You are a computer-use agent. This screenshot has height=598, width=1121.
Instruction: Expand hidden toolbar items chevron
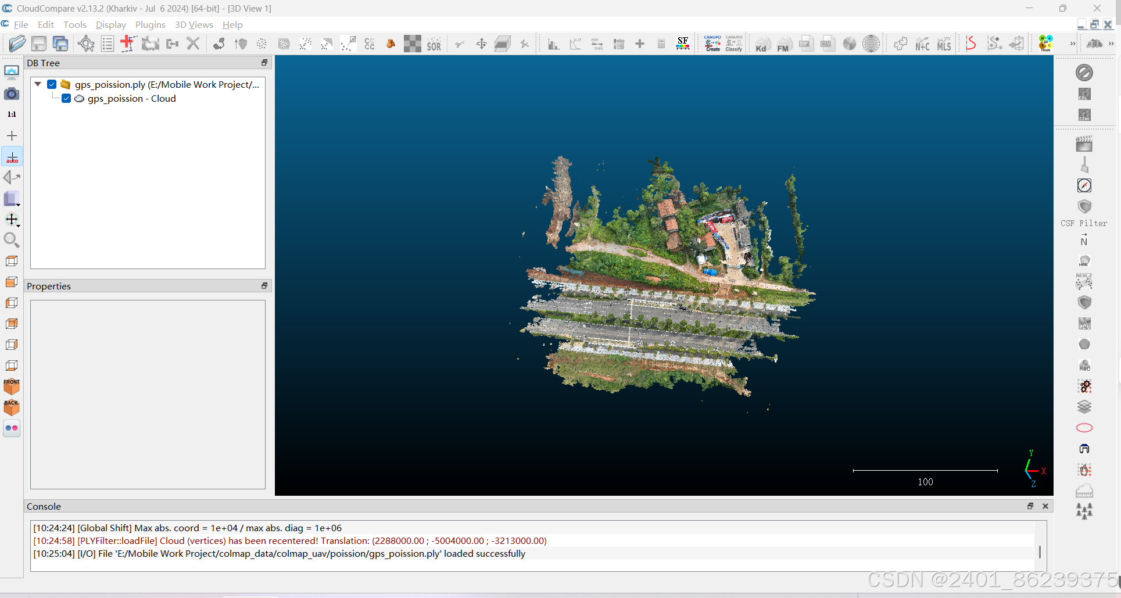[x=1073, y=44]
